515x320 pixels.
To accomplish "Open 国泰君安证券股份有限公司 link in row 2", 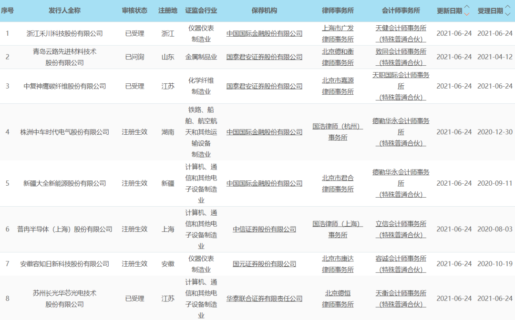I will click(264, 57).
